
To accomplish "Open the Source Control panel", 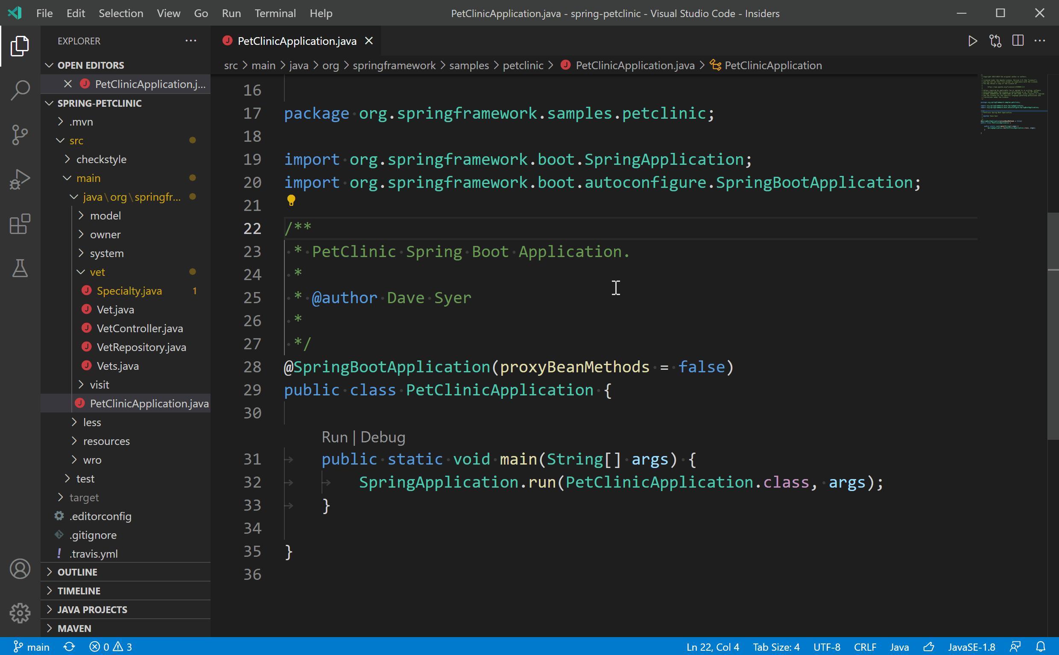I will (20, 135).
